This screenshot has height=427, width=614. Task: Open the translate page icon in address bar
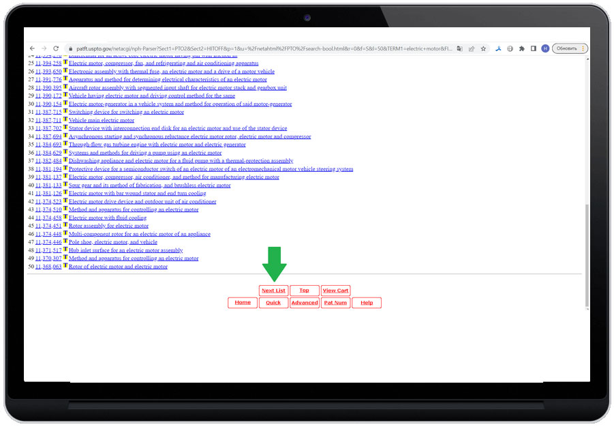click(x=460, y=49)
